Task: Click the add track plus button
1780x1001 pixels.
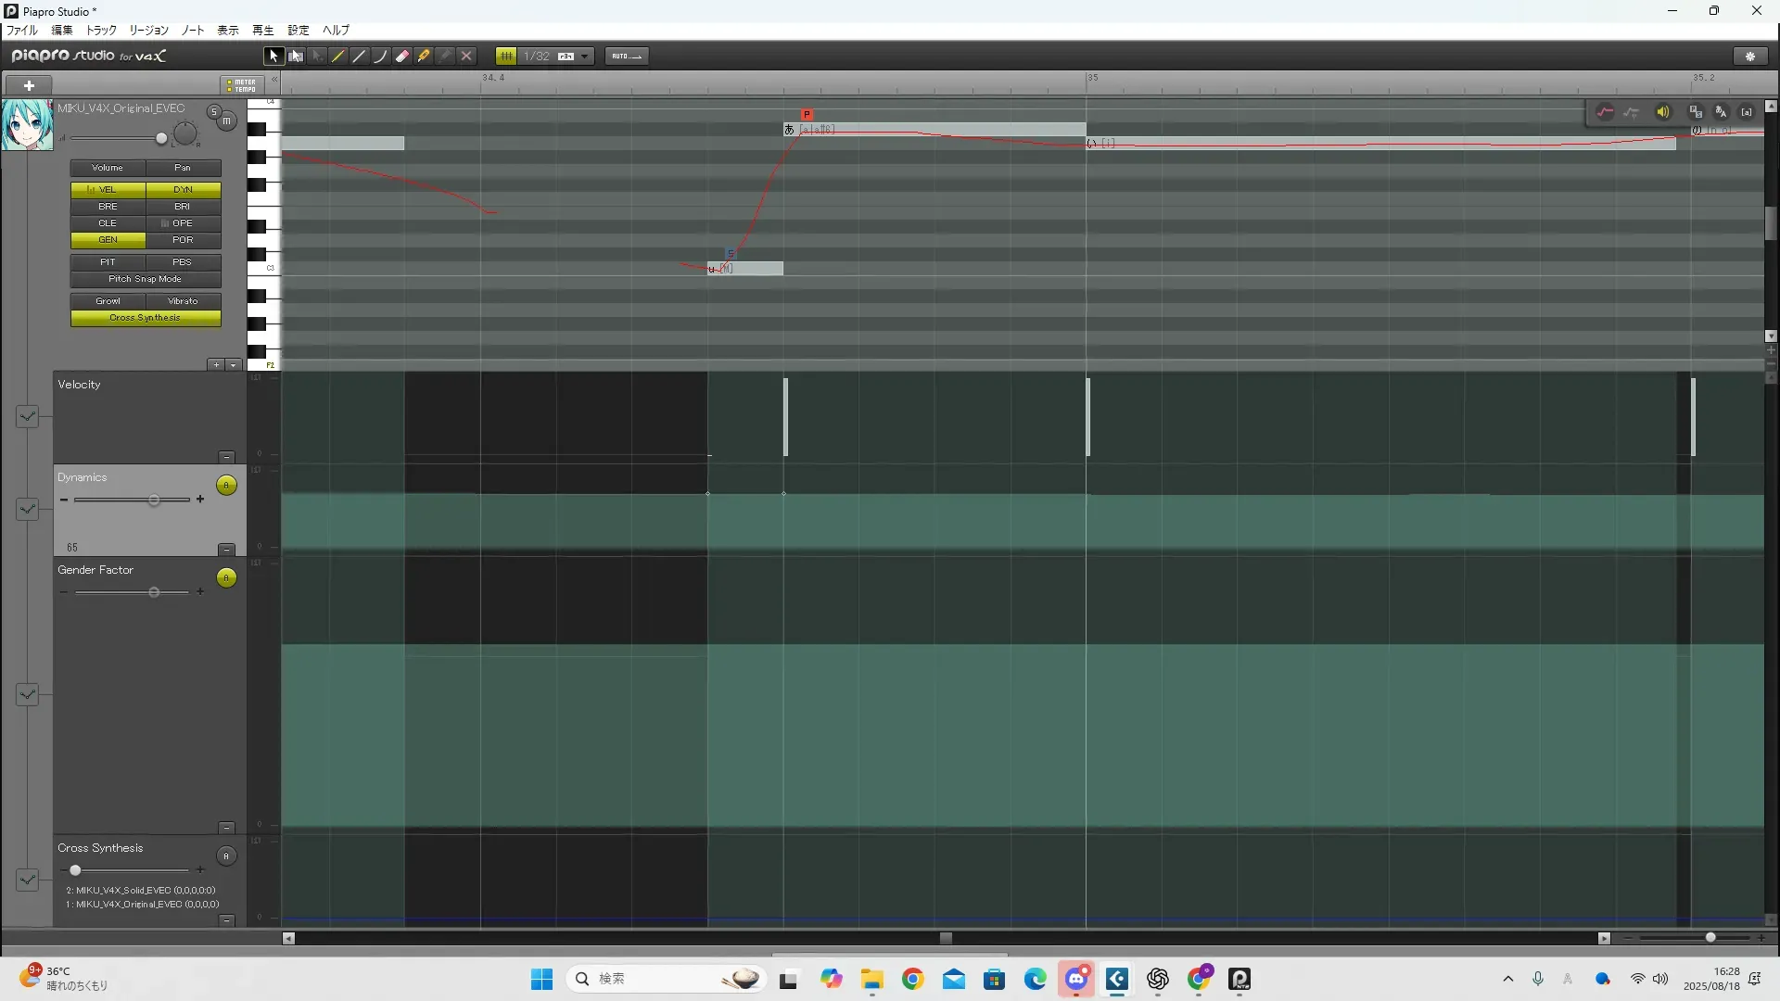Action: pyautogui.click(x=29, y=85)
